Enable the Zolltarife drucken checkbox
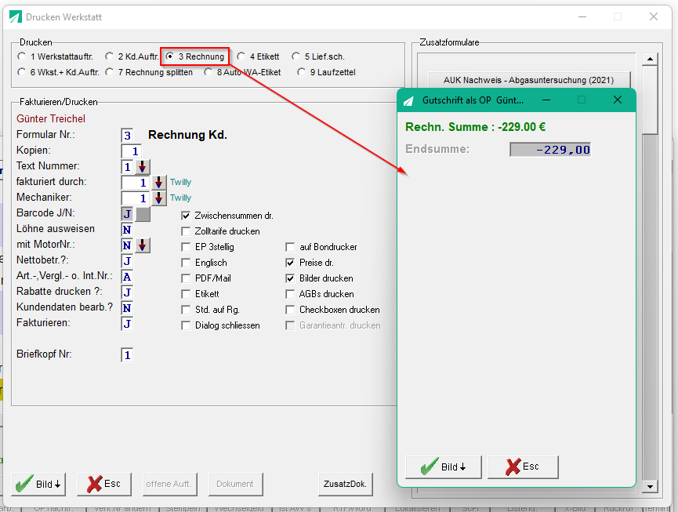Screen dimensions: 678x512 tap(186, 231)
